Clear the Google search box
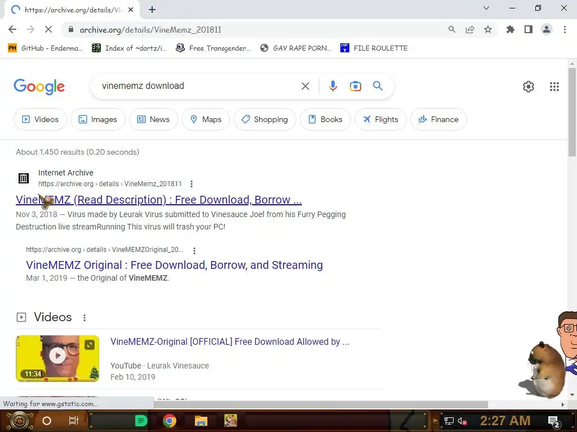577x432 pixels. click(x=305, y=86)
